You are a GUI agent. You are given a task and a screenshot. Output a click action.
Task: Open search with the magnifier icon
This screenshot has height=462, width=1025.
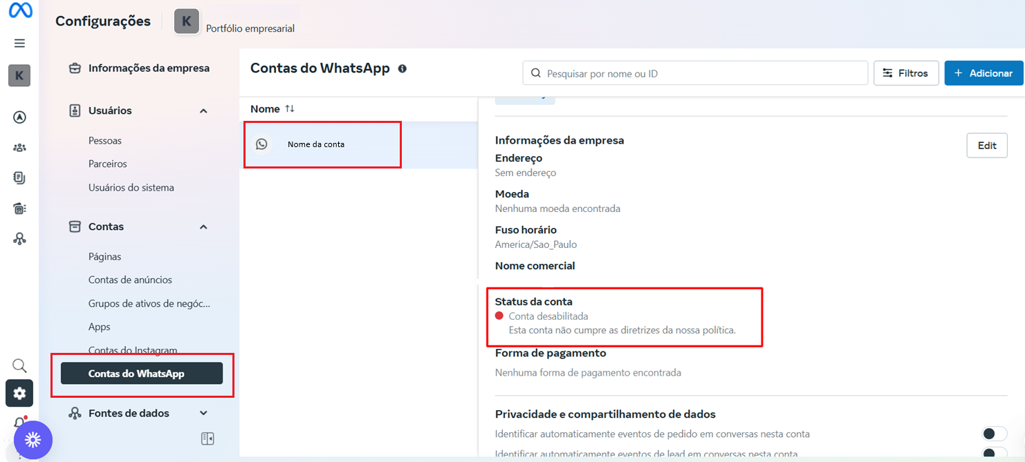(19, 365)
